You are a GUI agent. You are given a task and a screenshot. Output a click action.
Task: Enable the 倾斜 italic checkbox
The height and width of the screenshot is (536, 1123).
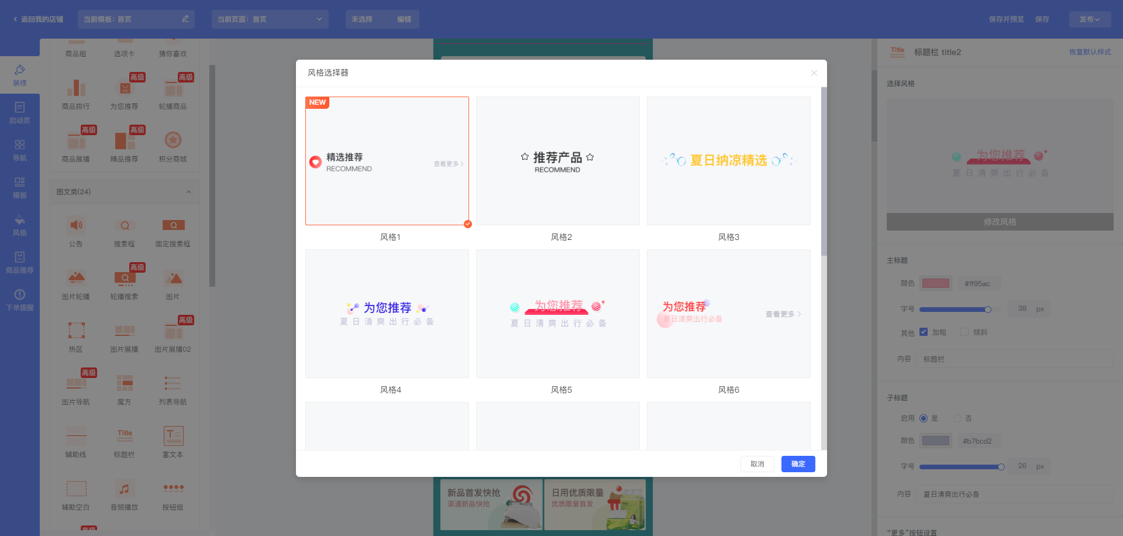click(x=964, y=332)
